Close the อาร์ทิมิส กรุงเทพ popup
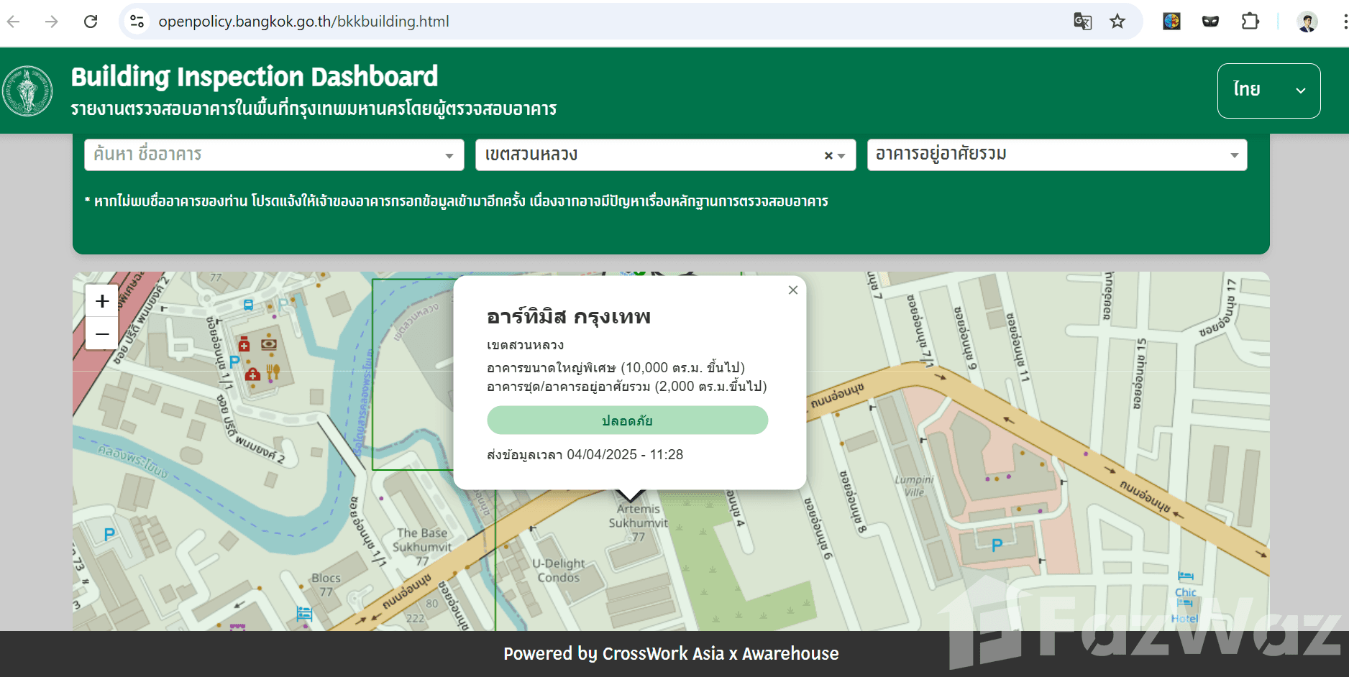Viewport: 1349px width, 677px height. click(792, 290)
